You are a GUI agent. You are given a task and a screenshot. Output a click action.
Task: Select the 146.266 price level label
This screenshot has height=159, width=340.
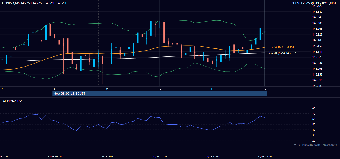[317, 29]
